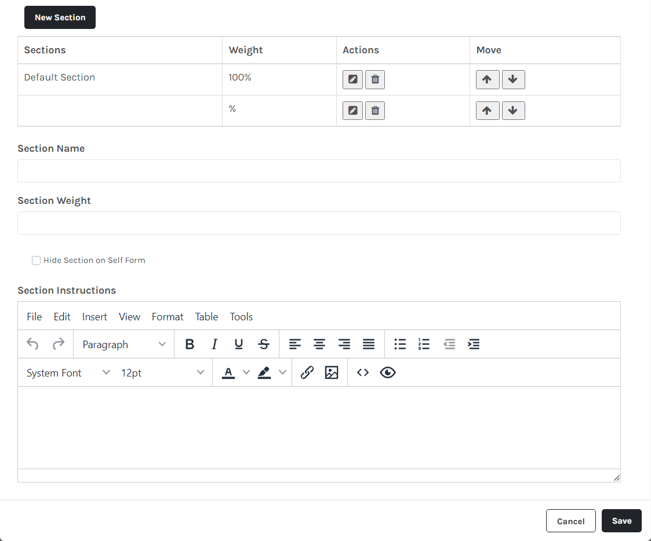The width and height of the screenshot is (651, 541).
Task: Move the unnamed section row down
Action: pyautogui.click(x=513, y=111)
